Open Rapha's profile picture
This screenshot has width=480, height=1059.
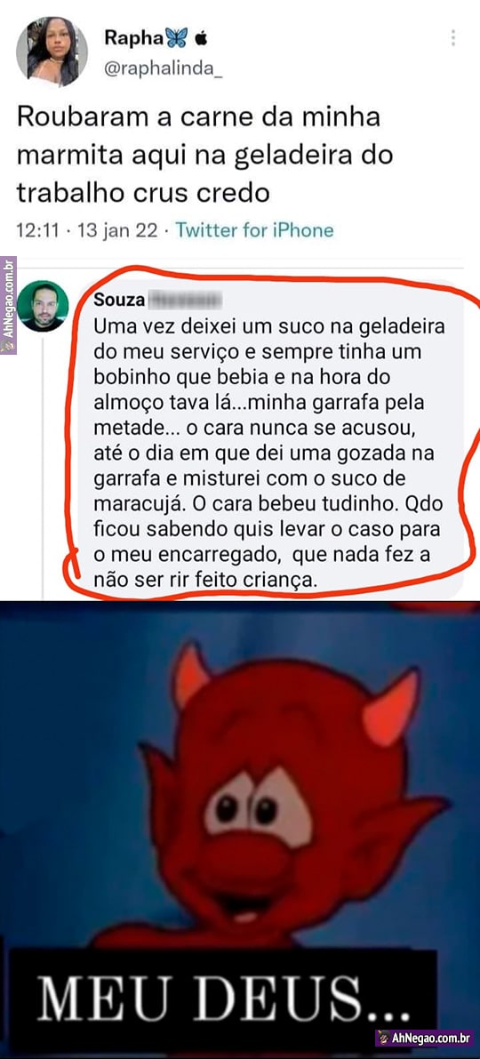click(x=52, y=52)
